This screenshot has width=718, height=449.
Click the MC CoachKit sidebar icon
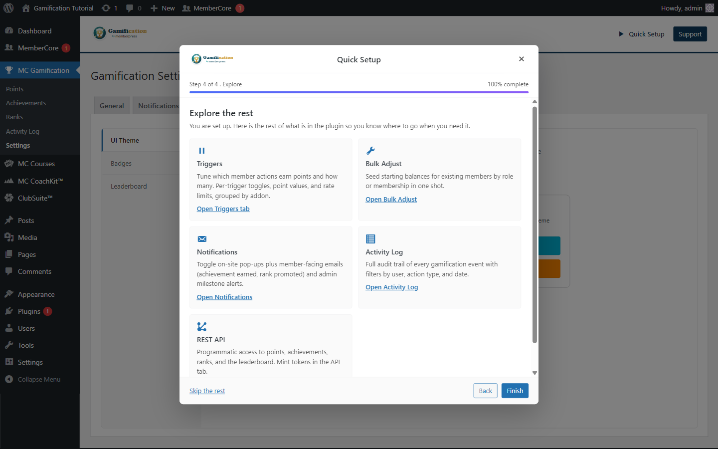[9, 181]
